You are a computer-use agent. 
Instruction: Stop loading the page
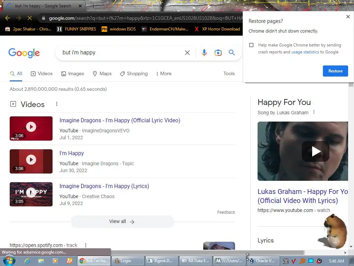[30, 18]
